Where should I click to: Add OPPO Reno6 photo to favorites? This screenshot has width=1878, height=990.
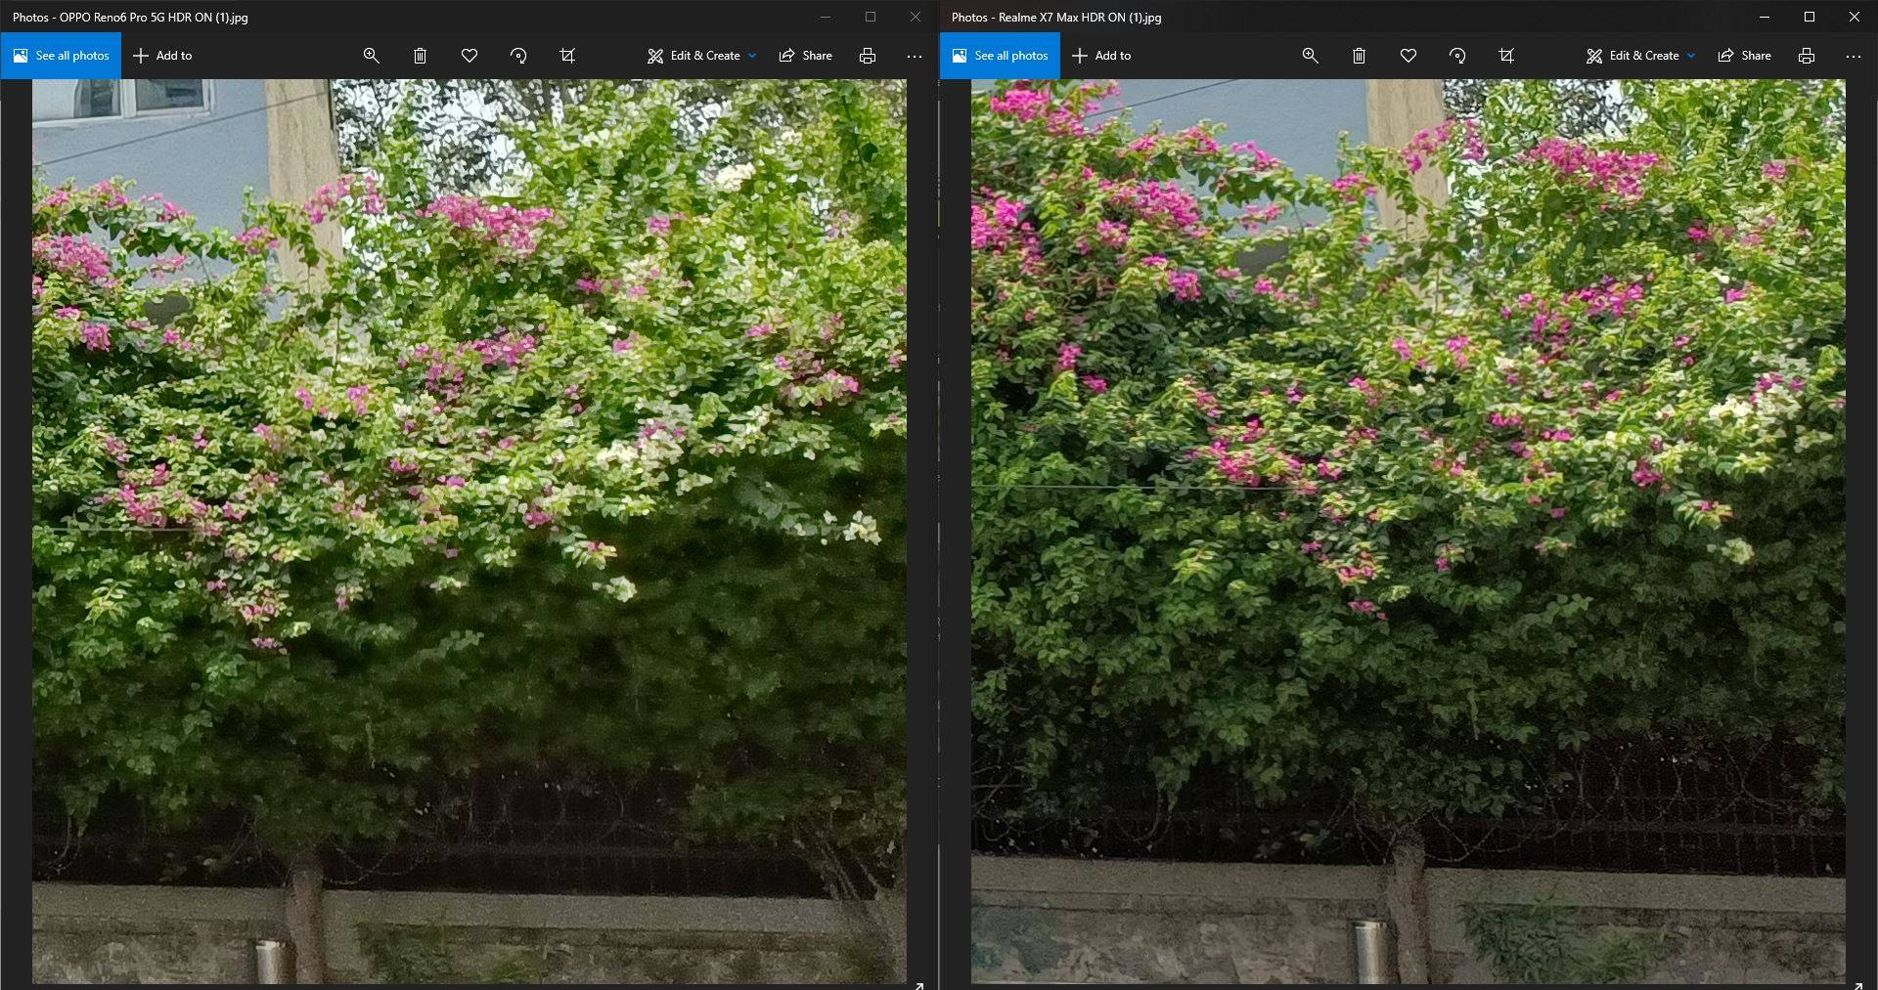[469, 56]
